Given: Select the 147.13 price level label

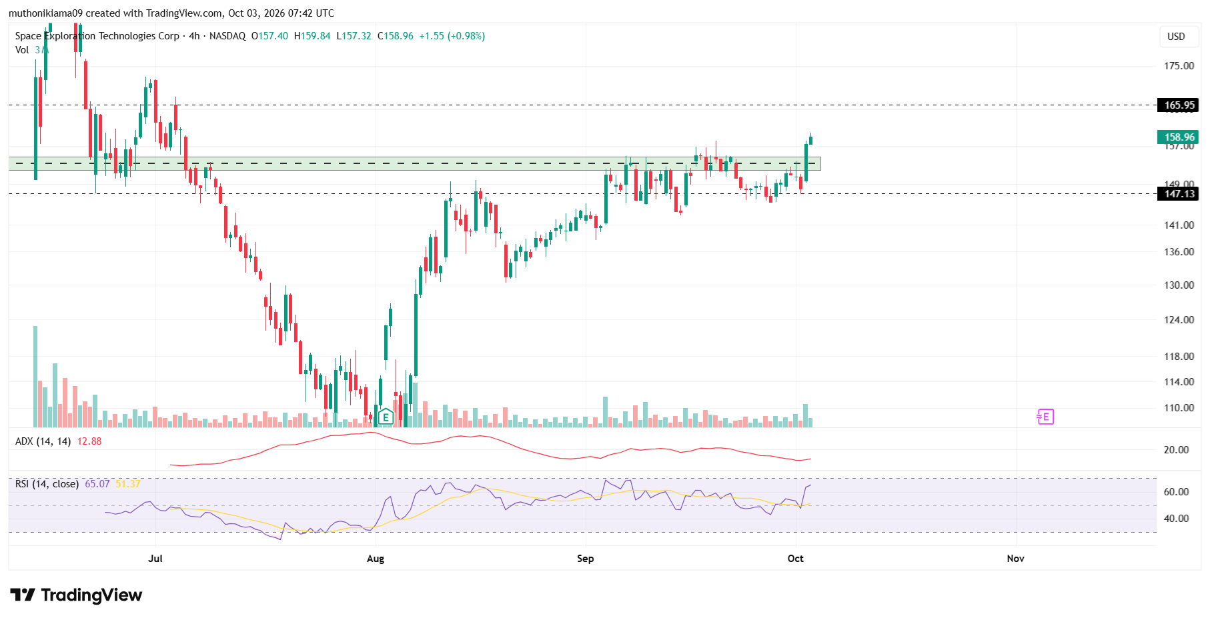Looking at the screenshot, I should [1179, 194].
